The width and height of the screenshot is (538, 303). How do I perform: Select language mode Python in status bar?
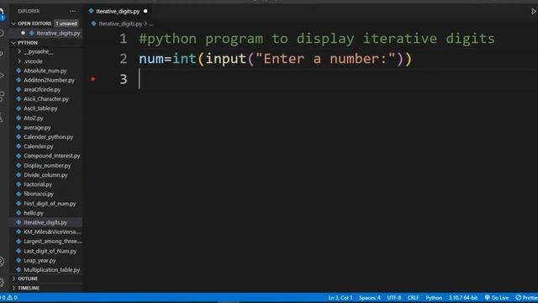click(x=434, y=297)
